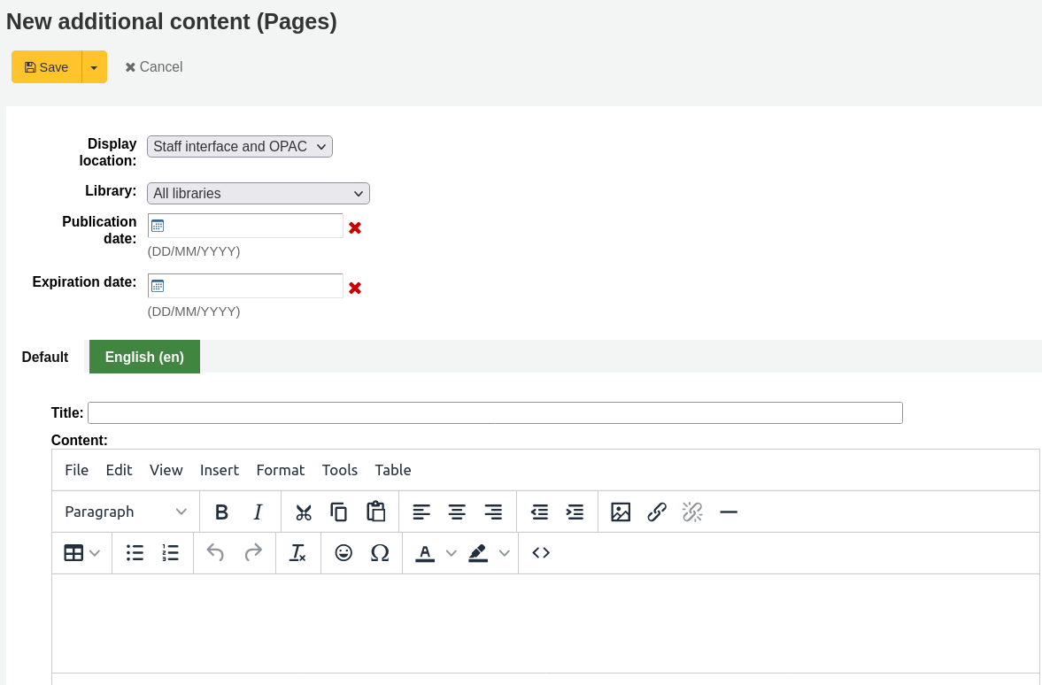This screenshot has height=685, width=1042.
Task: Click the Save button
Action: pos(47,67)
